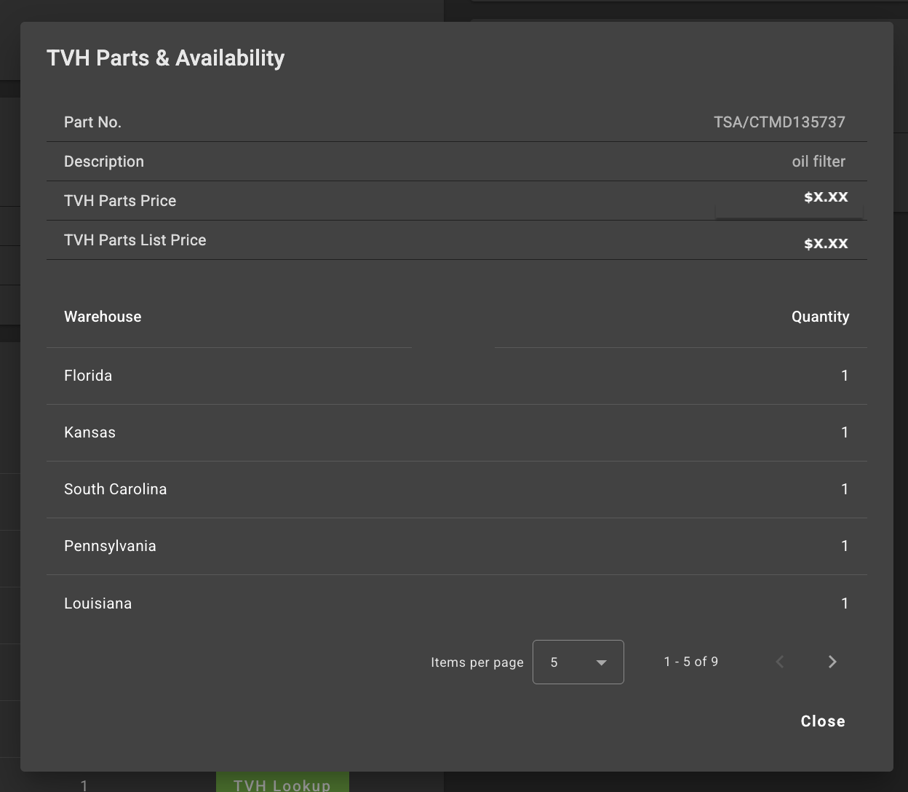This screenshot has height=792, width=908.
Task: Click the TVH Parts Price value field
Action: (826, 197)
